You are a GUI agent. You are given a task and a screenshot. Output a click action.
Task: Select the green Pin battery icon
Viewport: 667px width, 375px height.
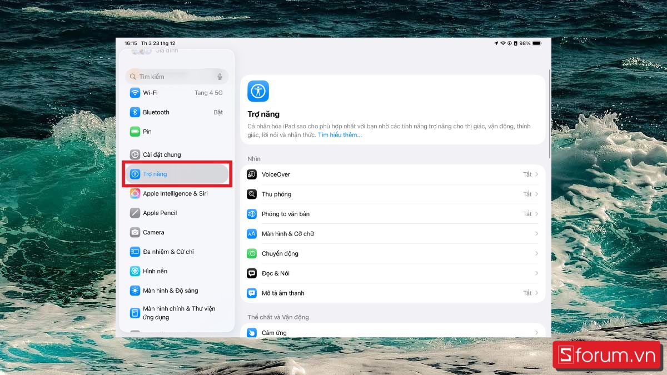(x=135, y=132)
